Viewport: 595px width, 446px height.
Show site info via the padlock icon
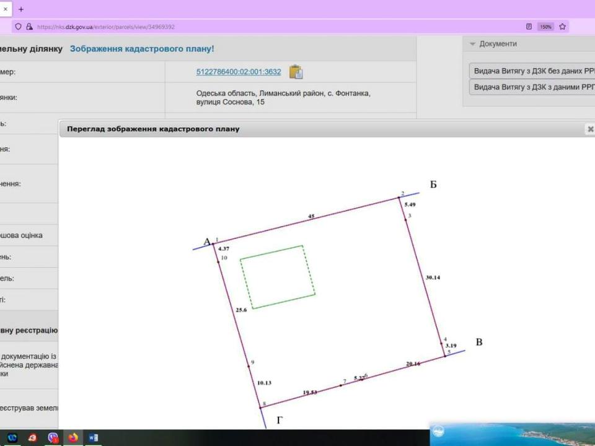[x=29, y=27]
